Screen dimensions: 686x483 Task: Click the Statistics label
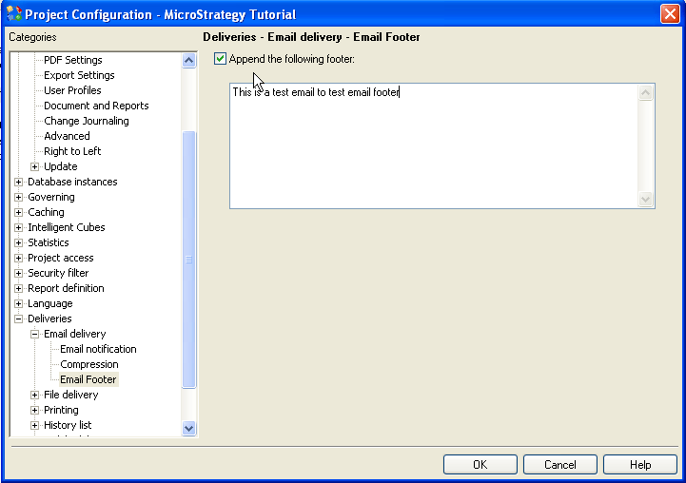coord(49,242)
